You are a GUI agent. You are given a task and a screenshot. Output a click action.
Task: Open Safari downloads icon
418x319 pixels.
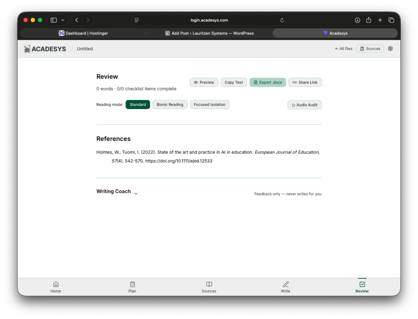(357, 20)
